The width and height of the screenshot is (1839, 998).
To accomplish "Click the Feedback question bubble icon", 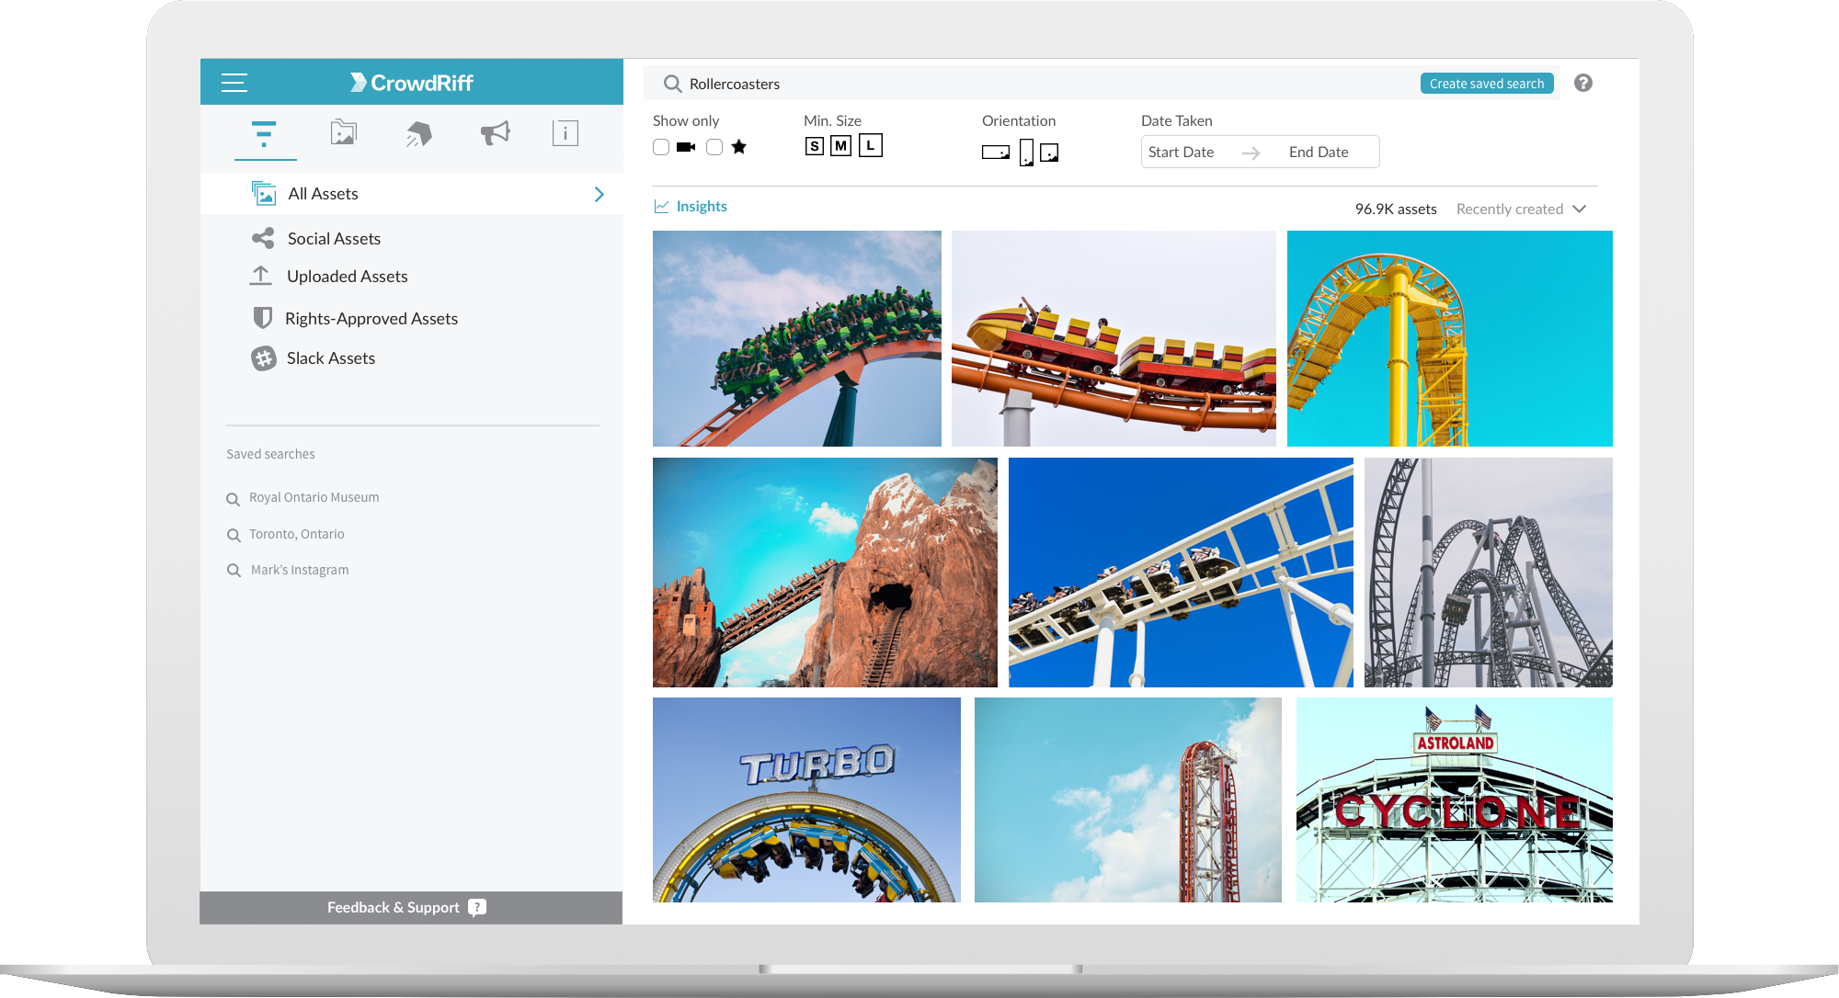I will [477, 908].
